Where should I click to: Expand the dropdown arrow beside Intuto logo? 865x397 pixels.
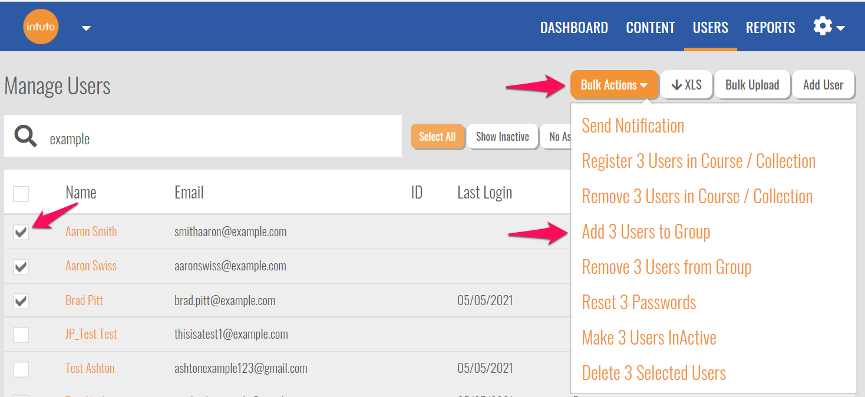coord(86,28)
